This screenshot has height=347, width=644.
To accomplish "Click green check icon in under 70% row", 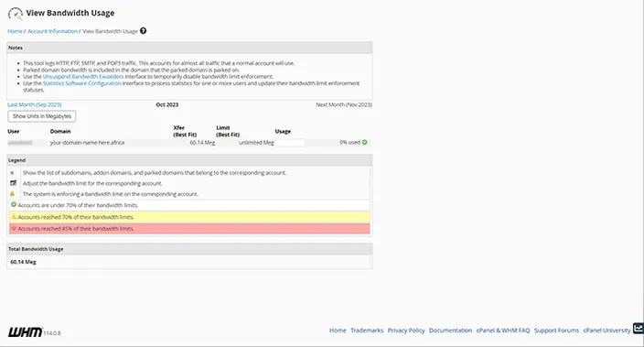I will (14, 205).
